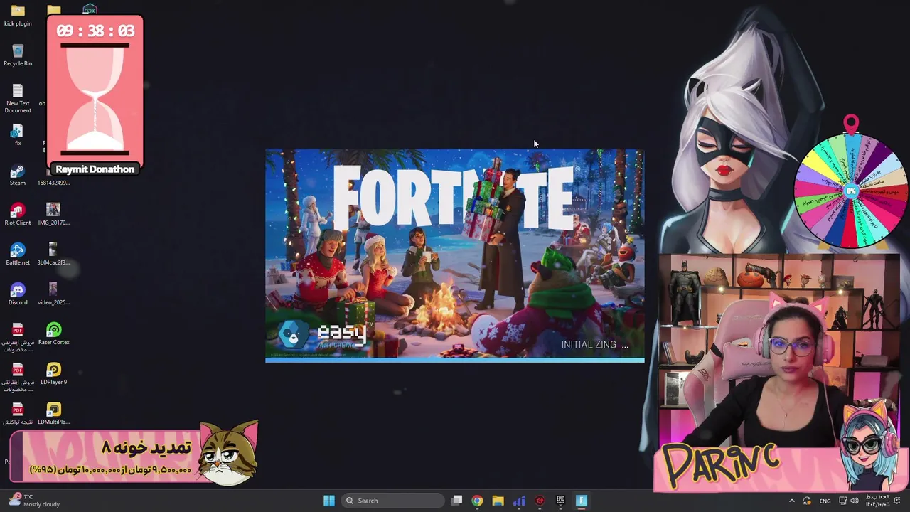Viewport: 910px width, 512px height.
Task: Click the Fortnite initializing splash window
Action: point(455,256)
